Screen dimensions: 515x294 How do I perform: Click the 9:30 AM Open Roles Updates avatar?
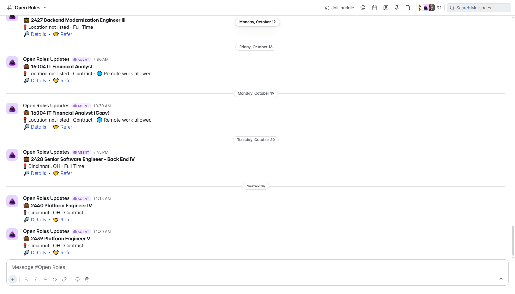(12, 62)
